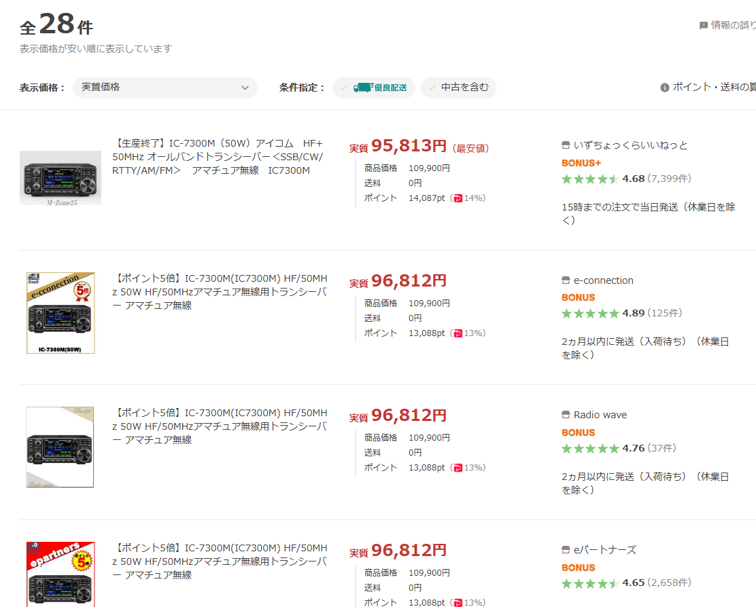Open the 125件 reviews for e-connection
Screen dimensions: 756x607
tap(665, 314)
